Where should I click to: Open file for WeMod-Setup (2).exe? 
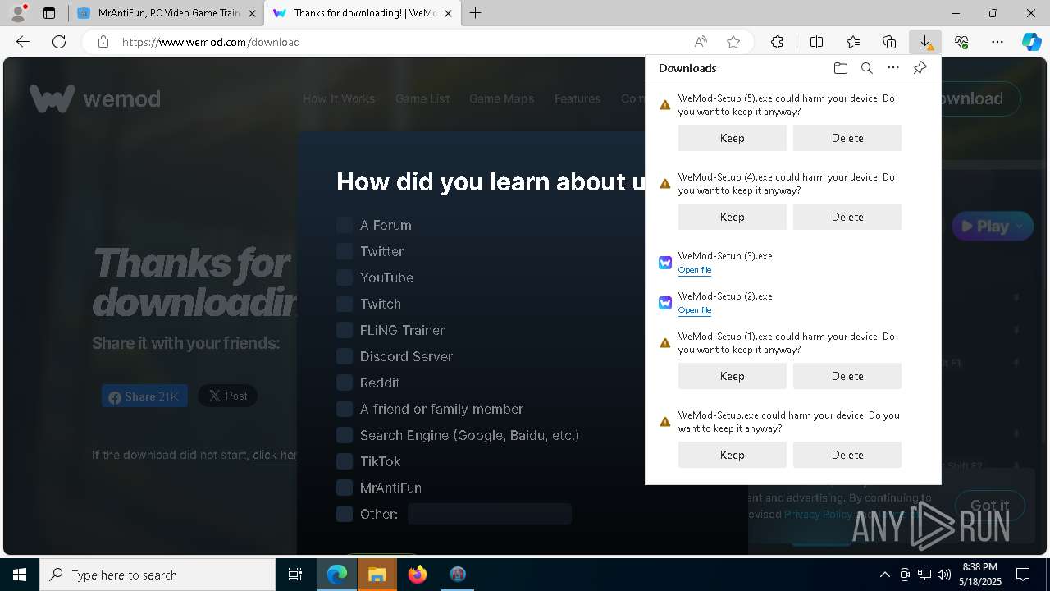tap(695, 310)
